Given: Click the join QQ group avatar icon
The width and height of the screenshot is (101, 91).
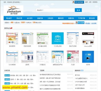Looking at the screenshot, I should (77, 22).
